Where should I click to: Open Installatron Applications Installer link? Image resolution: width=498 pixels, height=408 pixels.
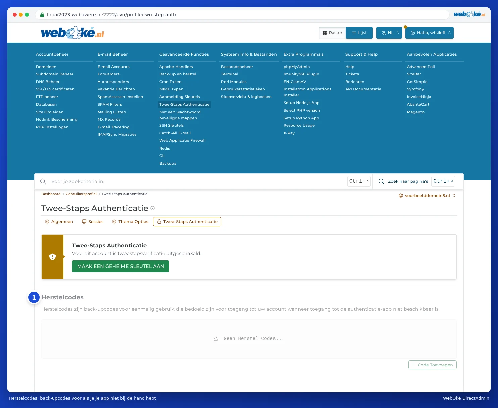pos(307,92)
